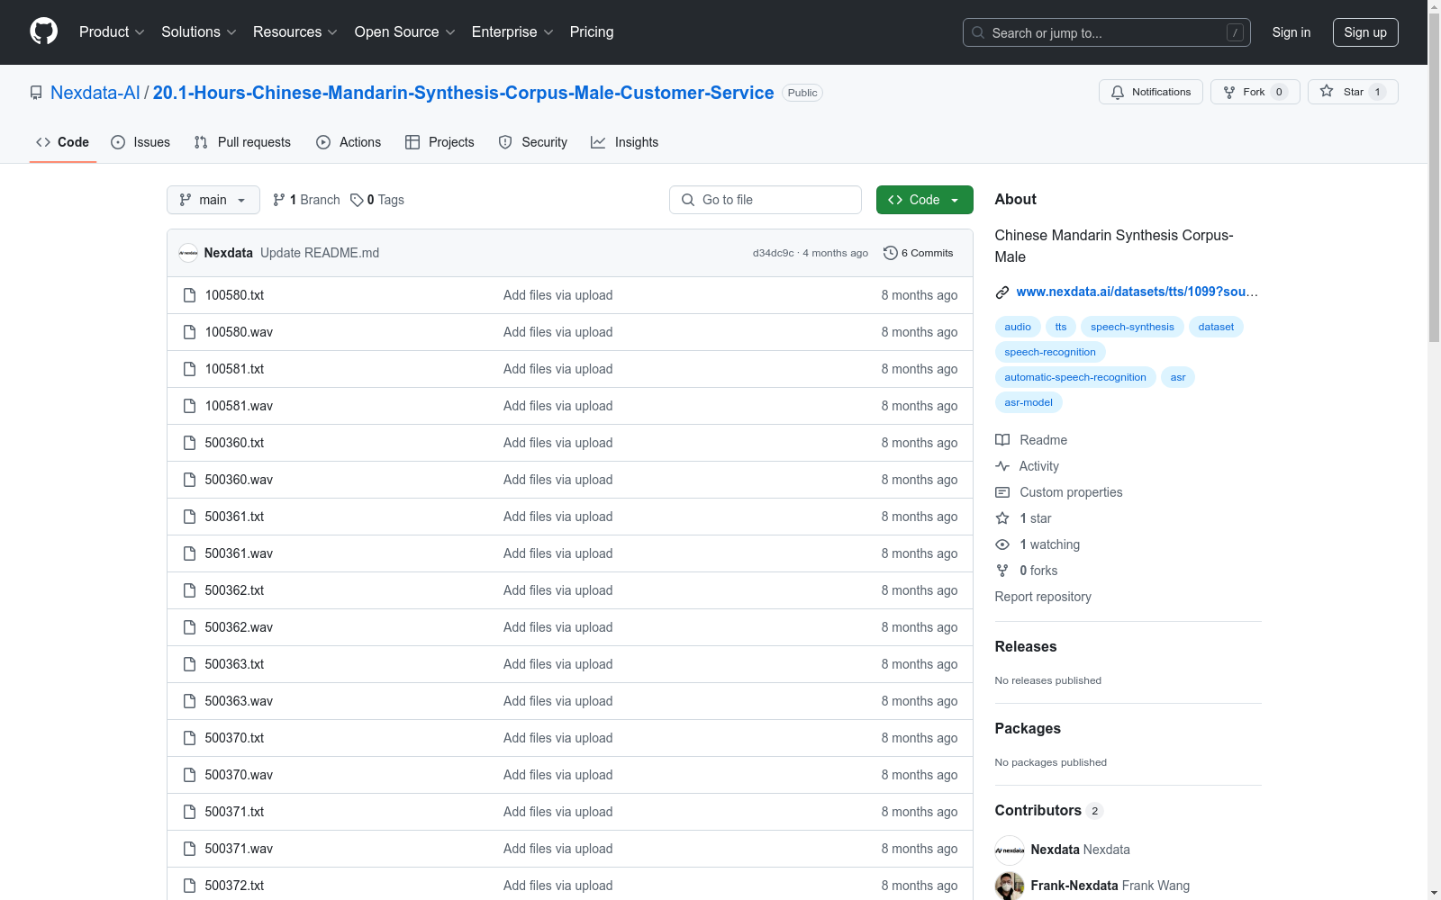Open the green Code dropdown button
This screenshot has width=1441, height=900.
pos(924,200)
